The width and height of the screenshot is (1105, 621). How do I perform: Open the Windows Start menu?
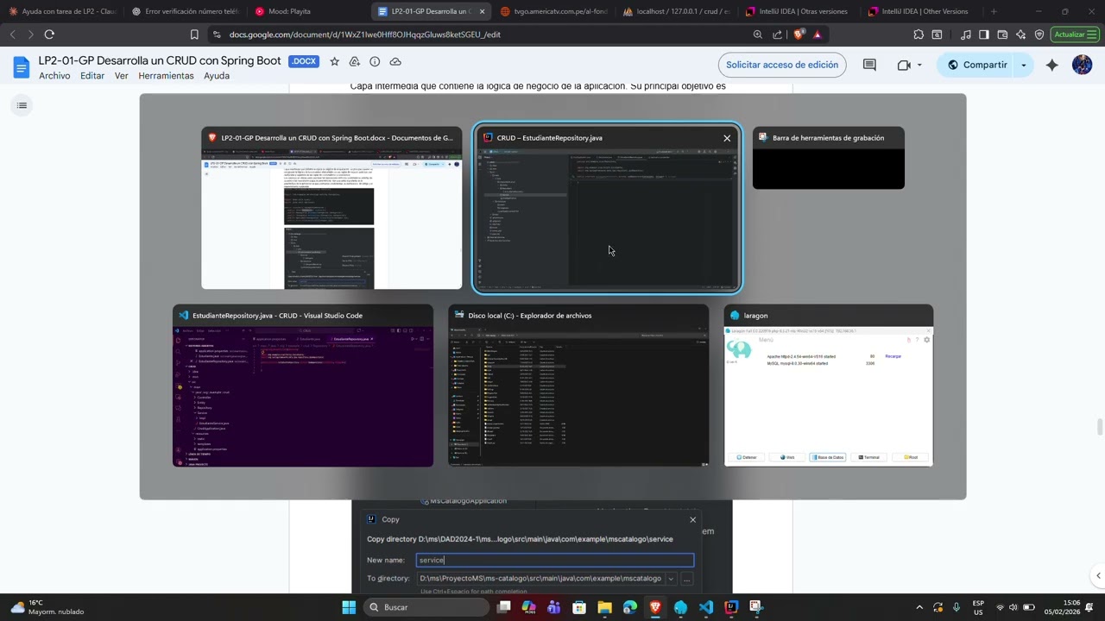(x=349, y=607)
